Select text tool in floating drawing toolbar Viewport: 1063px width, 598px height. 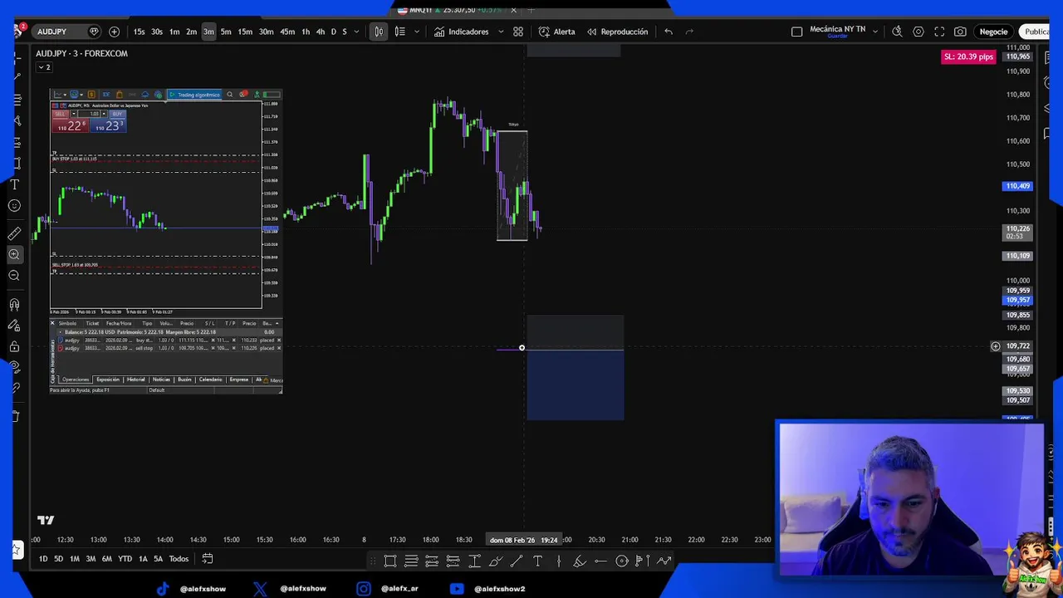537,561
